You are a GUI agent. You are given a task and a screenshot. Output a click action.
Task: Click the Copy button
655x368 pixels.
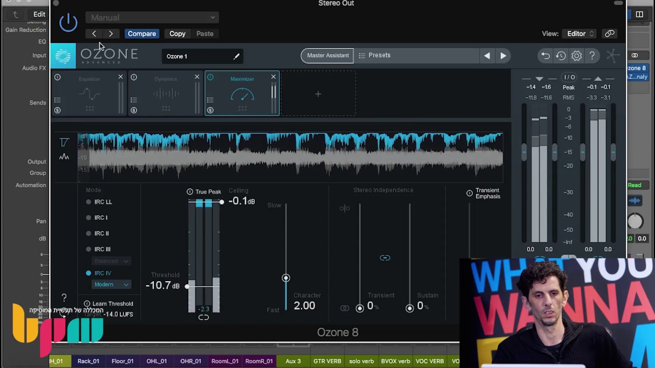[178, 34]
